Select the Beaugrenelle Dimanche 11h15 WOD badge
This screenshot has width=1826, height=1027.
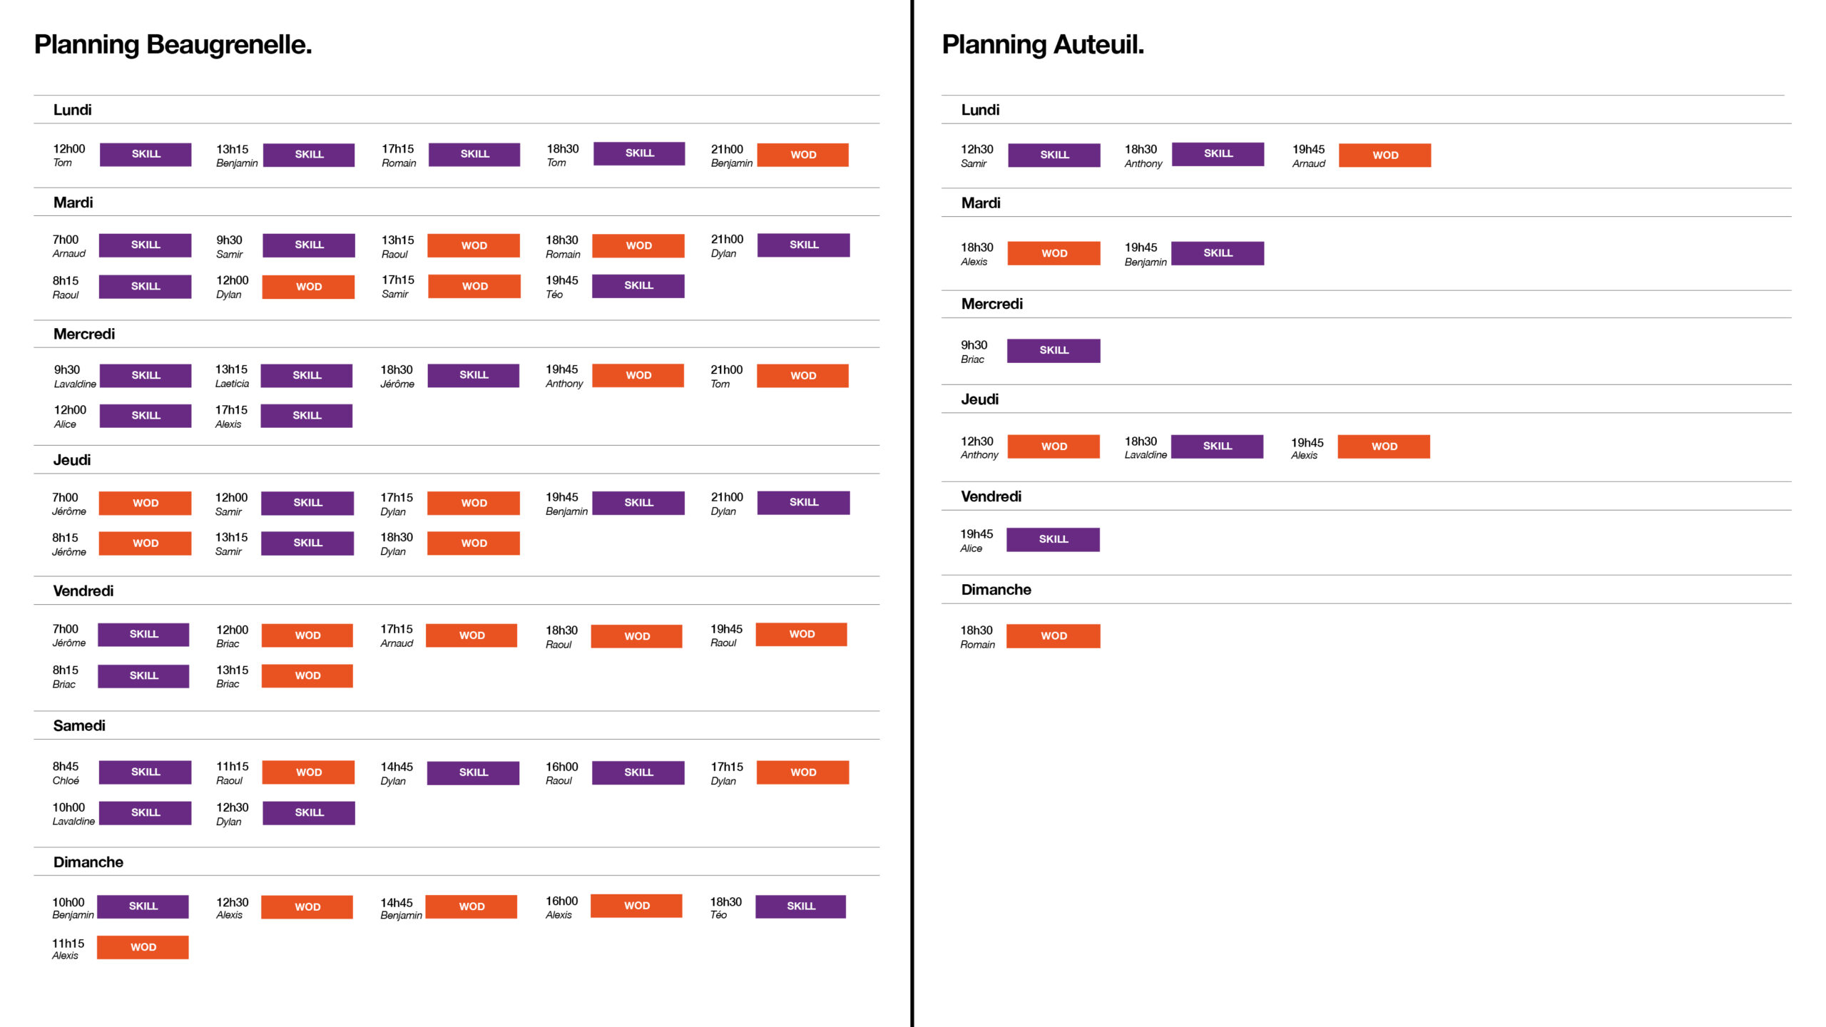coord(143,947)
